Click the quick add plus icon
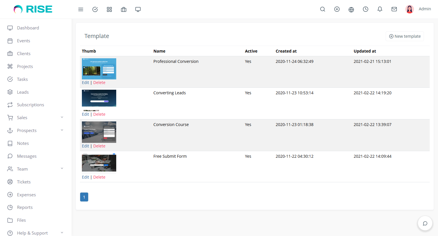438x236 pixels. [337, 9]
